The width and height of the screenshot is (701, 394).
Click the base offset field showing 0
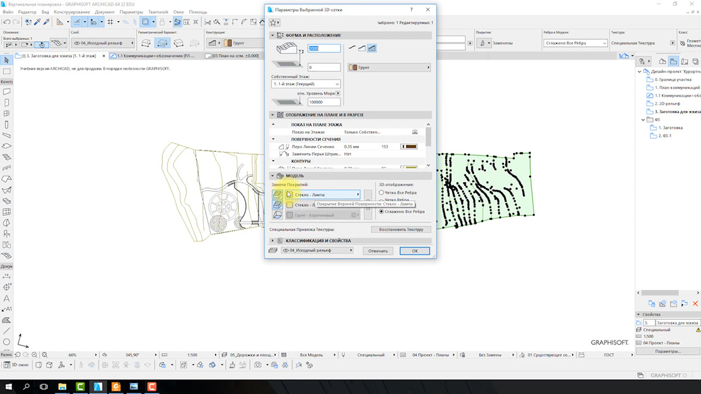(324, 68)
